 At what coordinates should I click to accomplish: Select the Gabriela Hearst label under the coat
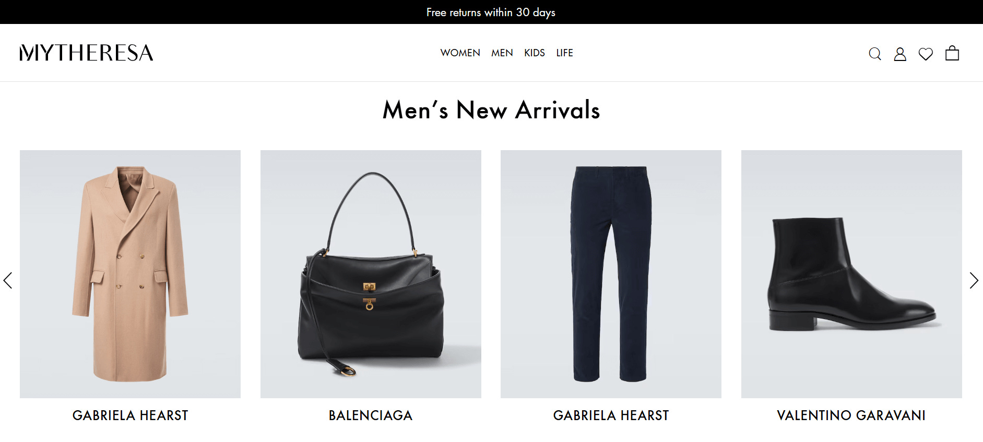[x=130, y=415]
